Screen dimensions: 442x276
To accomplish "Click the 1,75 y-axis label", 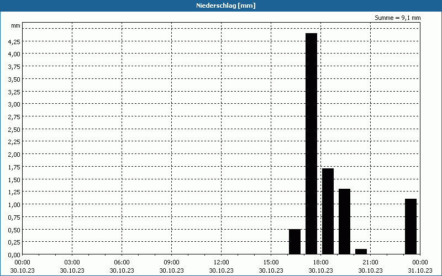I will 14,167.
